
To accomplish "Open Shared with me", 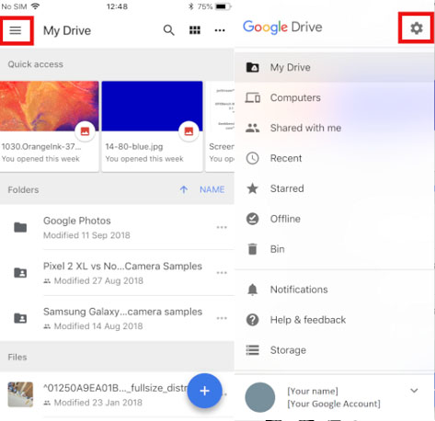I will tap(335, 128).
